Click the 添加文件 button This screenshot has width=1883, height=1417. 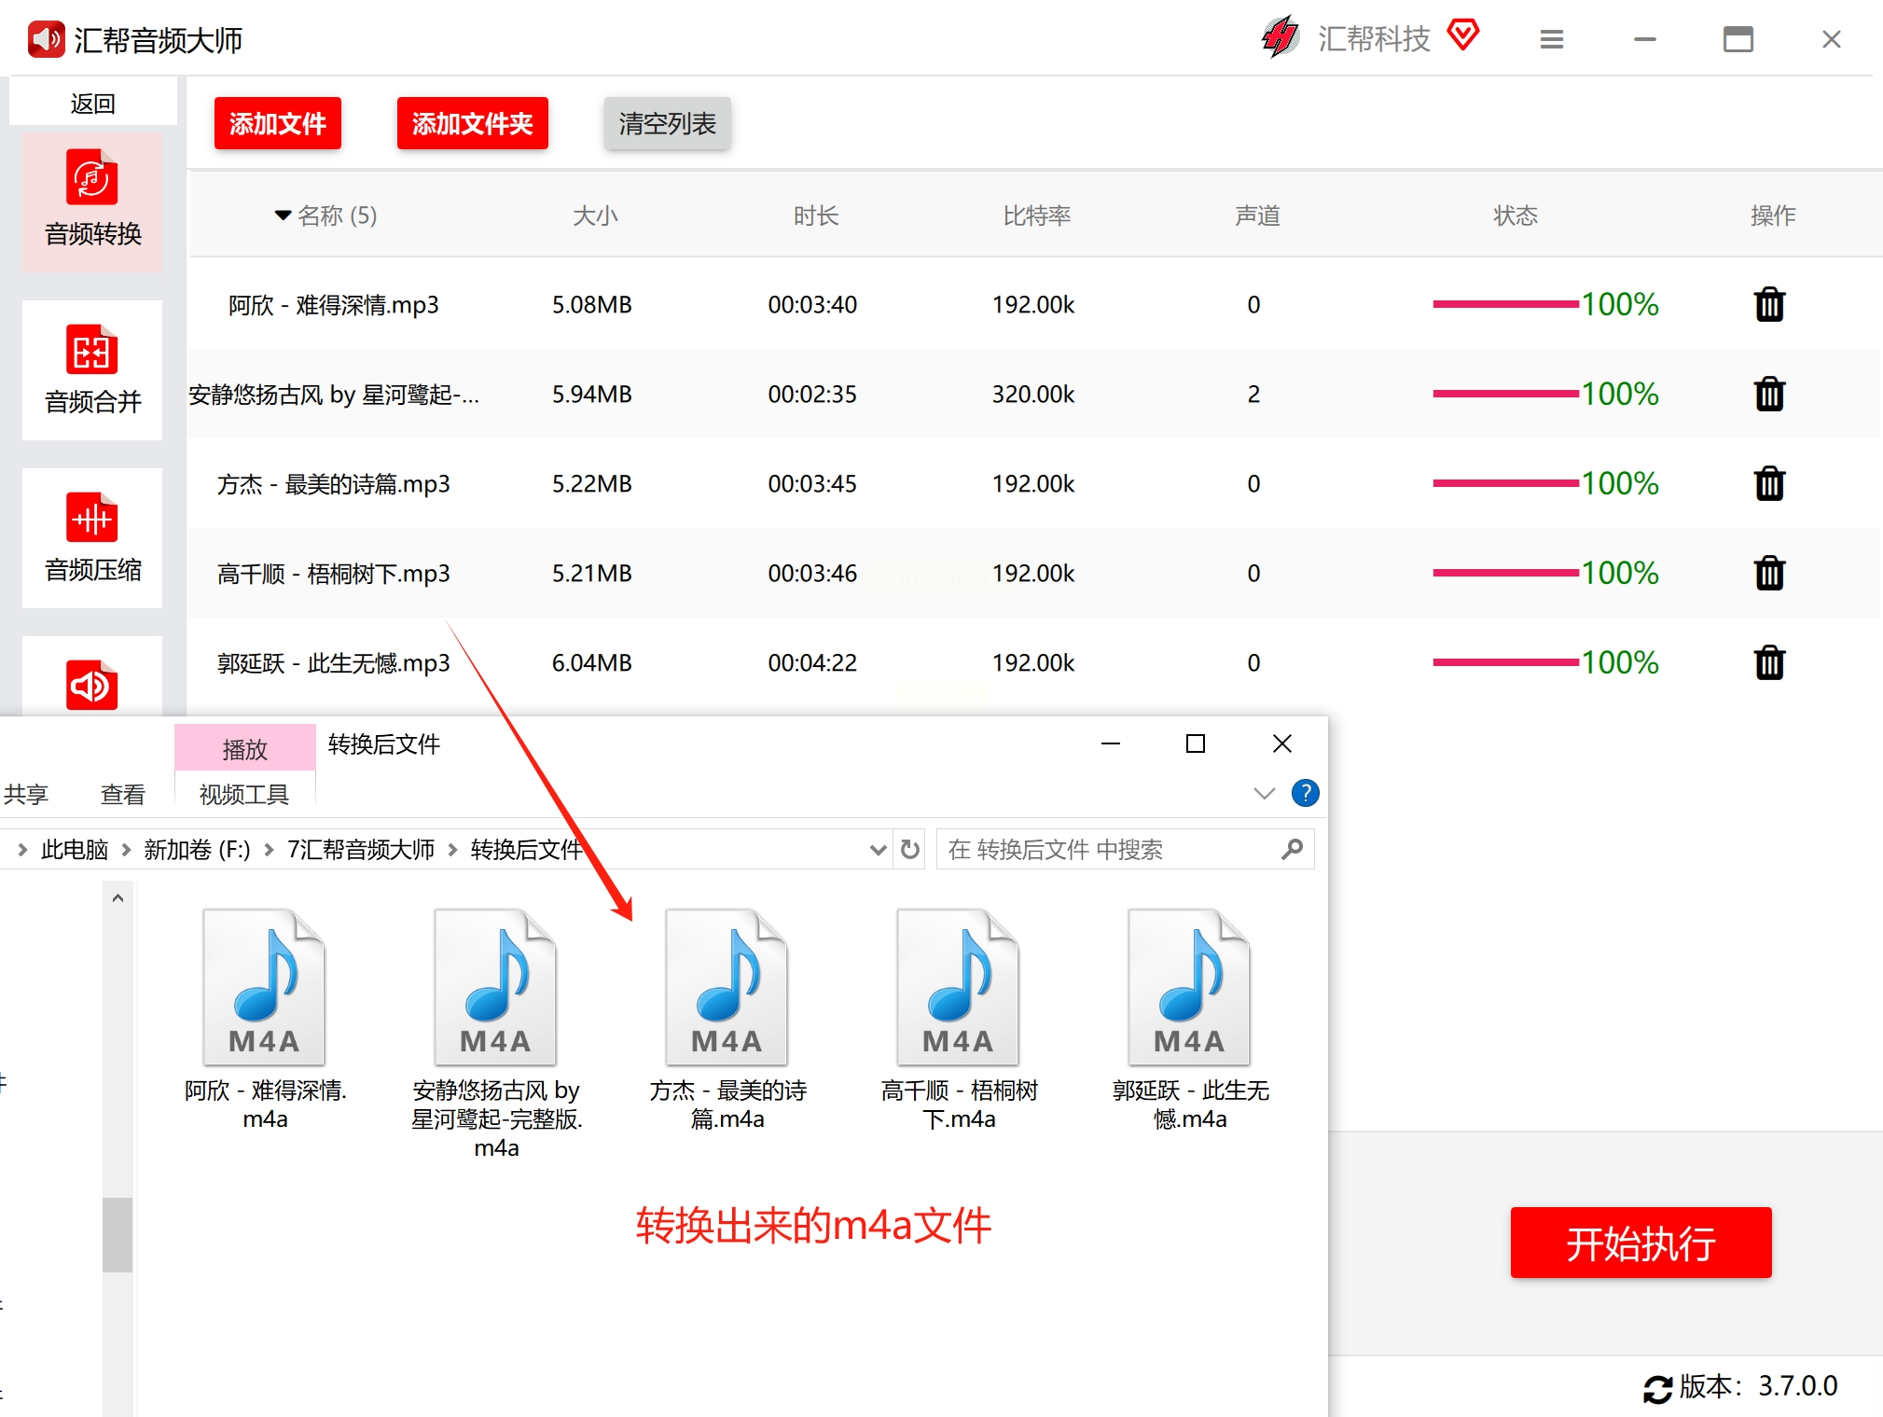[x=277, y=123]
